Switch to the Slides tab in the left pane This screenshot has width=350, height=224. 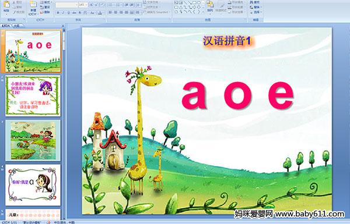6,26
